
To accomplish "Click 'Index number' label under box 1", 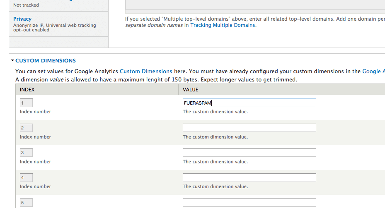I will [x=35, y=112].
